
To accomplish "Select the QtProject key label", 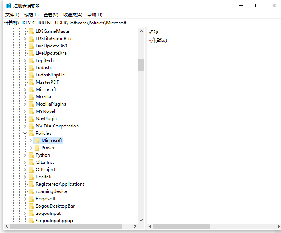I will (46, 170).
